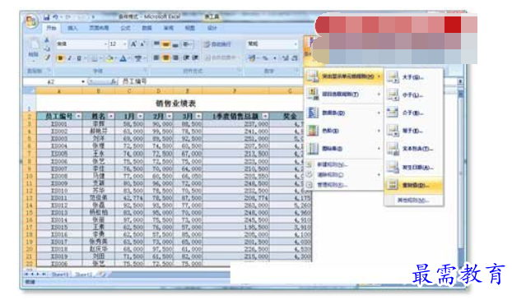Toggle italic formatting

pos(69,58)
